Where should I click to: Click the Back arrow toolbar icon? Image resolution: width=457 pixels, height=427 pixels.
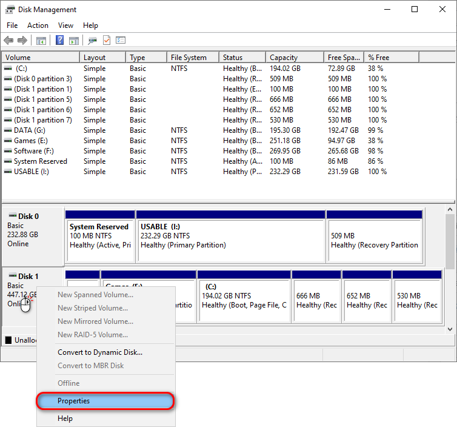[x=8, y=41]
